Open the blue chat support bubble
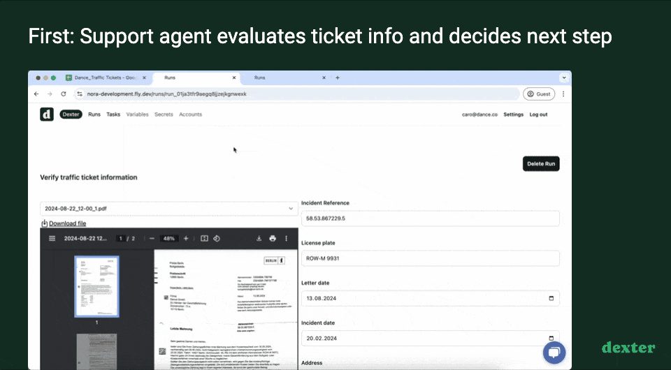 [554, 353]
